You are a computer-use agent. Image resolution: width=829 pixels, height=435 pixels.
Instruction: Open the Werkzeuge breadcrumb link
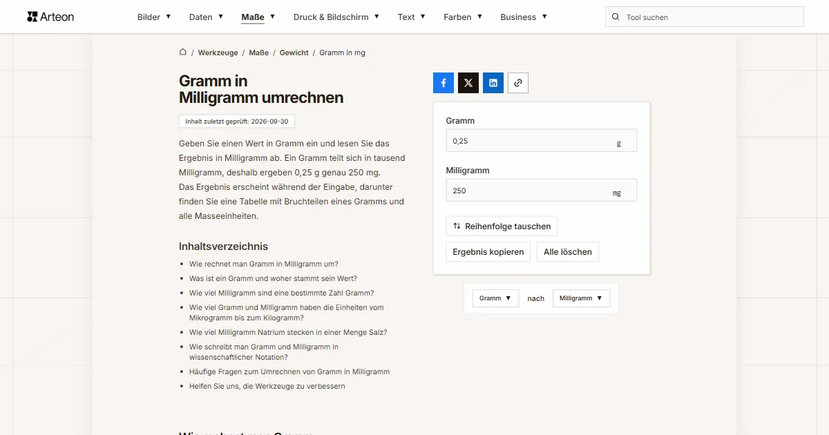(x=218, y=52)
